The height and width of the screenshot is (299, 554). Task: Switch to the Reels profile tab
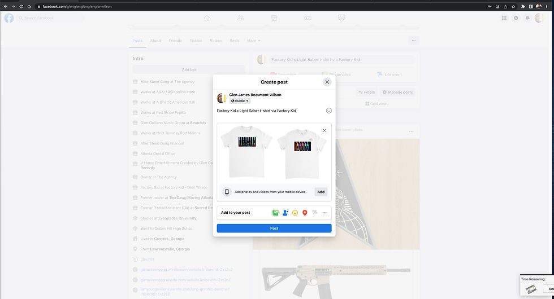(234, 41)
